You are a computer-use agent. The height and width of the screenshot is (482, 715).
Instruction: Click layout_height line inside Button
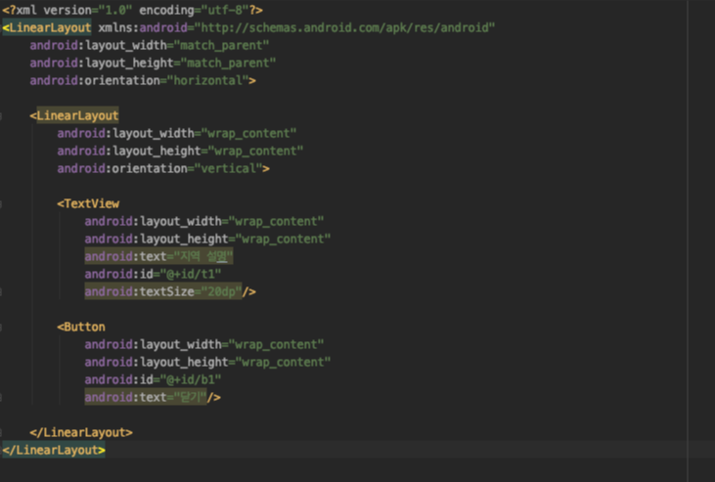point(207,362)
